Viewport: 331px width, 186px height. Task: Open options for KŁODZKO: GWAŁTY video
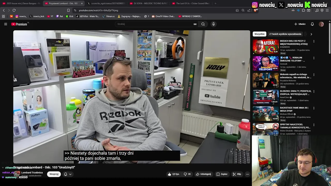314,91
